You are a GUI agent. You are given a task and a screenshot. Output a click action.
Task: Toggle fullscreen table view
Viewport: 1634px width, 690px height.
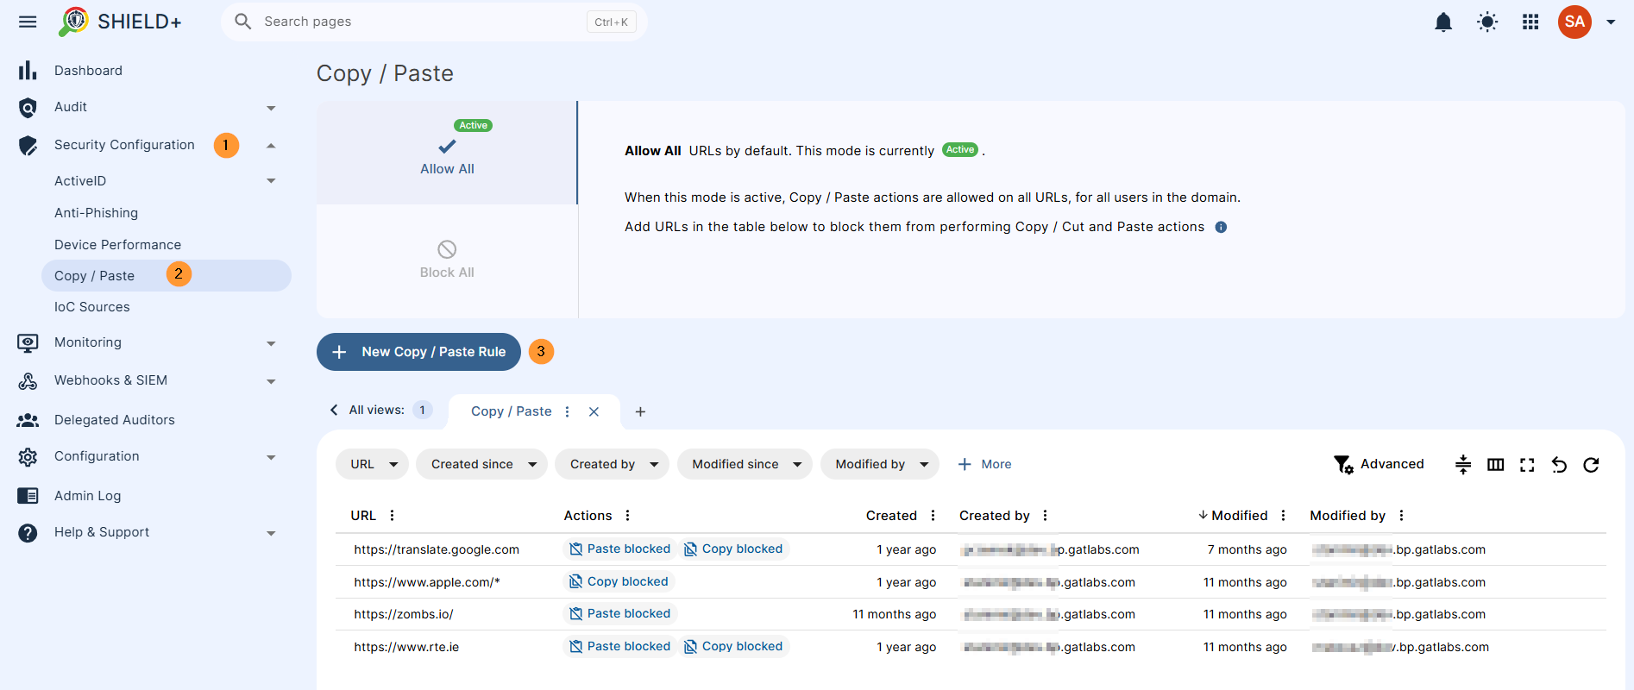pos(1527,465)
